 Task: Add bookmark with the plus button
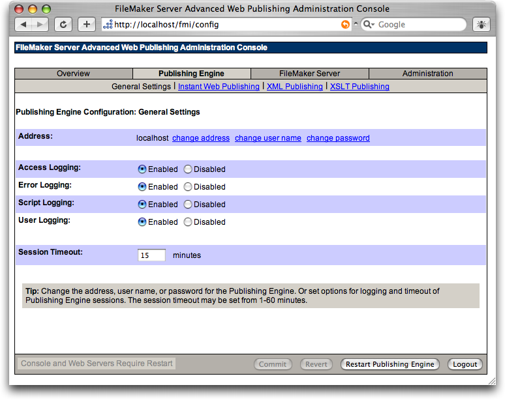coord(87,25)
